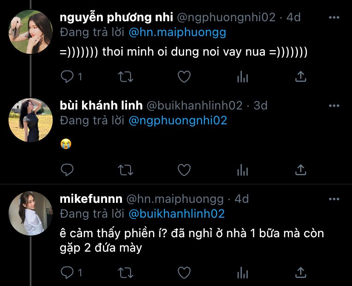View analytics of mikefunnn's tweet

click(242, 273)
